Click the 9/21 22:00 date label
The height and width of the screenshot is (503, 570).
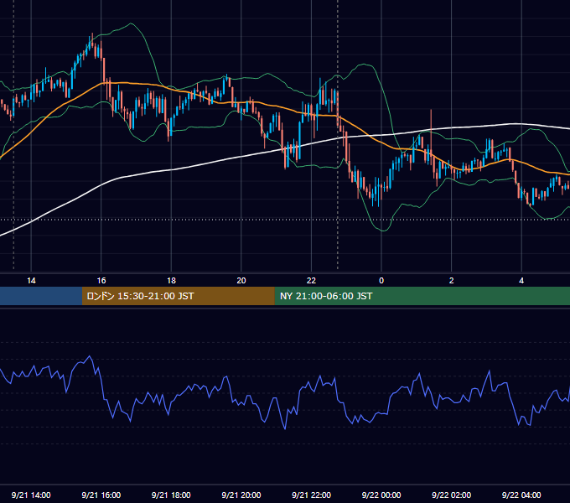[312, 495]
